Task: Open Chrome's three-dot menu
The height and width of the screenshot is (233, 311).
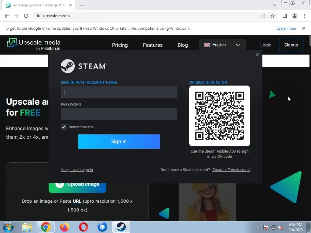Action: tap(304, 16)
